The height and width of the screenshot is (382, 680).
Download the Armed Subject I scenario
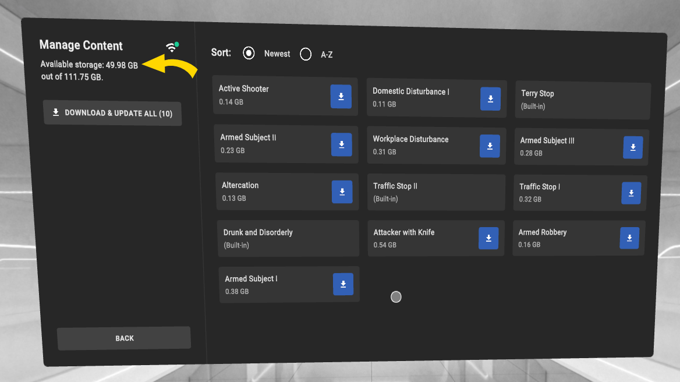click(343, 284)
